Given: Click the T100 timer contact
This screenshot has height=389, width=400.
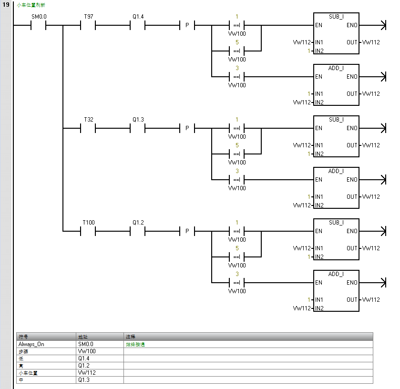Looking at the screenshot, I should click(88, 232).
